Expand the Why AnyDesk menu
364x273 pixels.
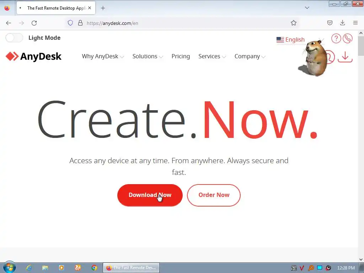tap(103, 57)
